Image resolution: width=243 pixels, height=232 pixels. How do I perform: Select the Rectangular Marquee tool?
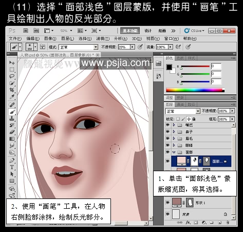[x=12, y=70]
